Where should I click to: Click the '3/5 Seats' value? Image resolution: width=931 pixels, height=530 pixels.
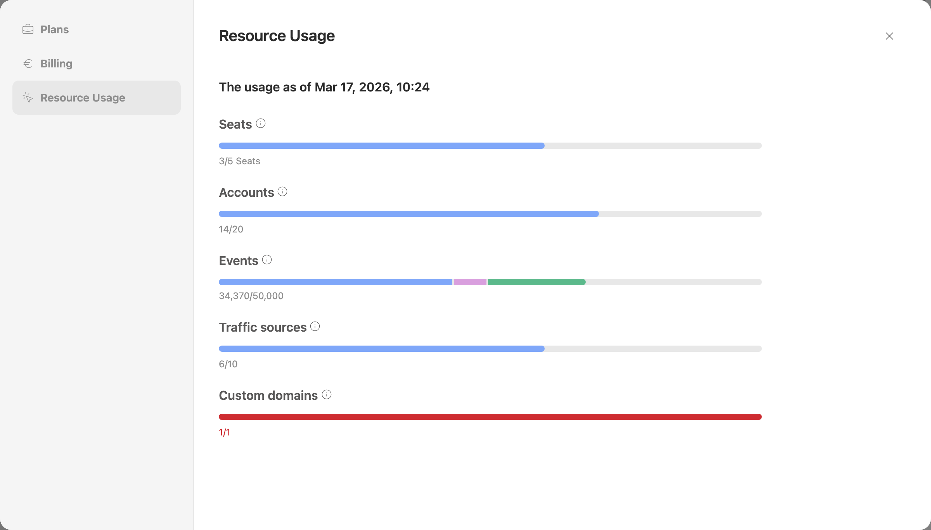coord(239,161)
